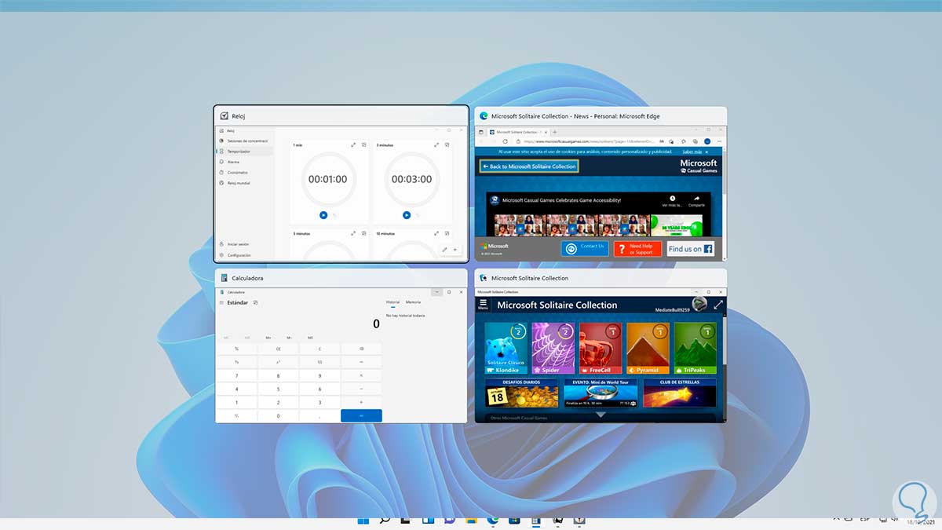Click the square root key
Viewport: 942px width, 530px height.
click(x=319, y=362)
